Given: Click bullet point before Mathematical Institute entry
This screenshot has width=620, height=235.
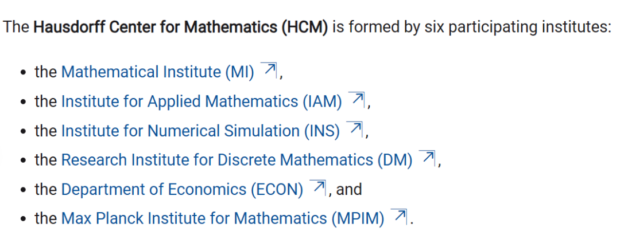Looking at the screenshot, I should (x=22, y=73).
